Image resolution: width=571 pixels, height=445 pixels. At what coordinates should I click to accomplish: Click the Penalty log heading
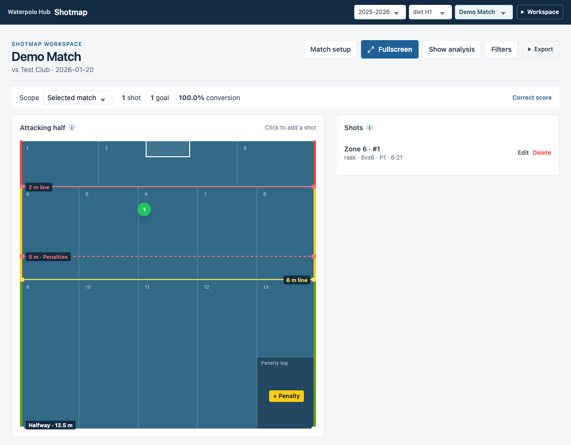pos(274,363)
